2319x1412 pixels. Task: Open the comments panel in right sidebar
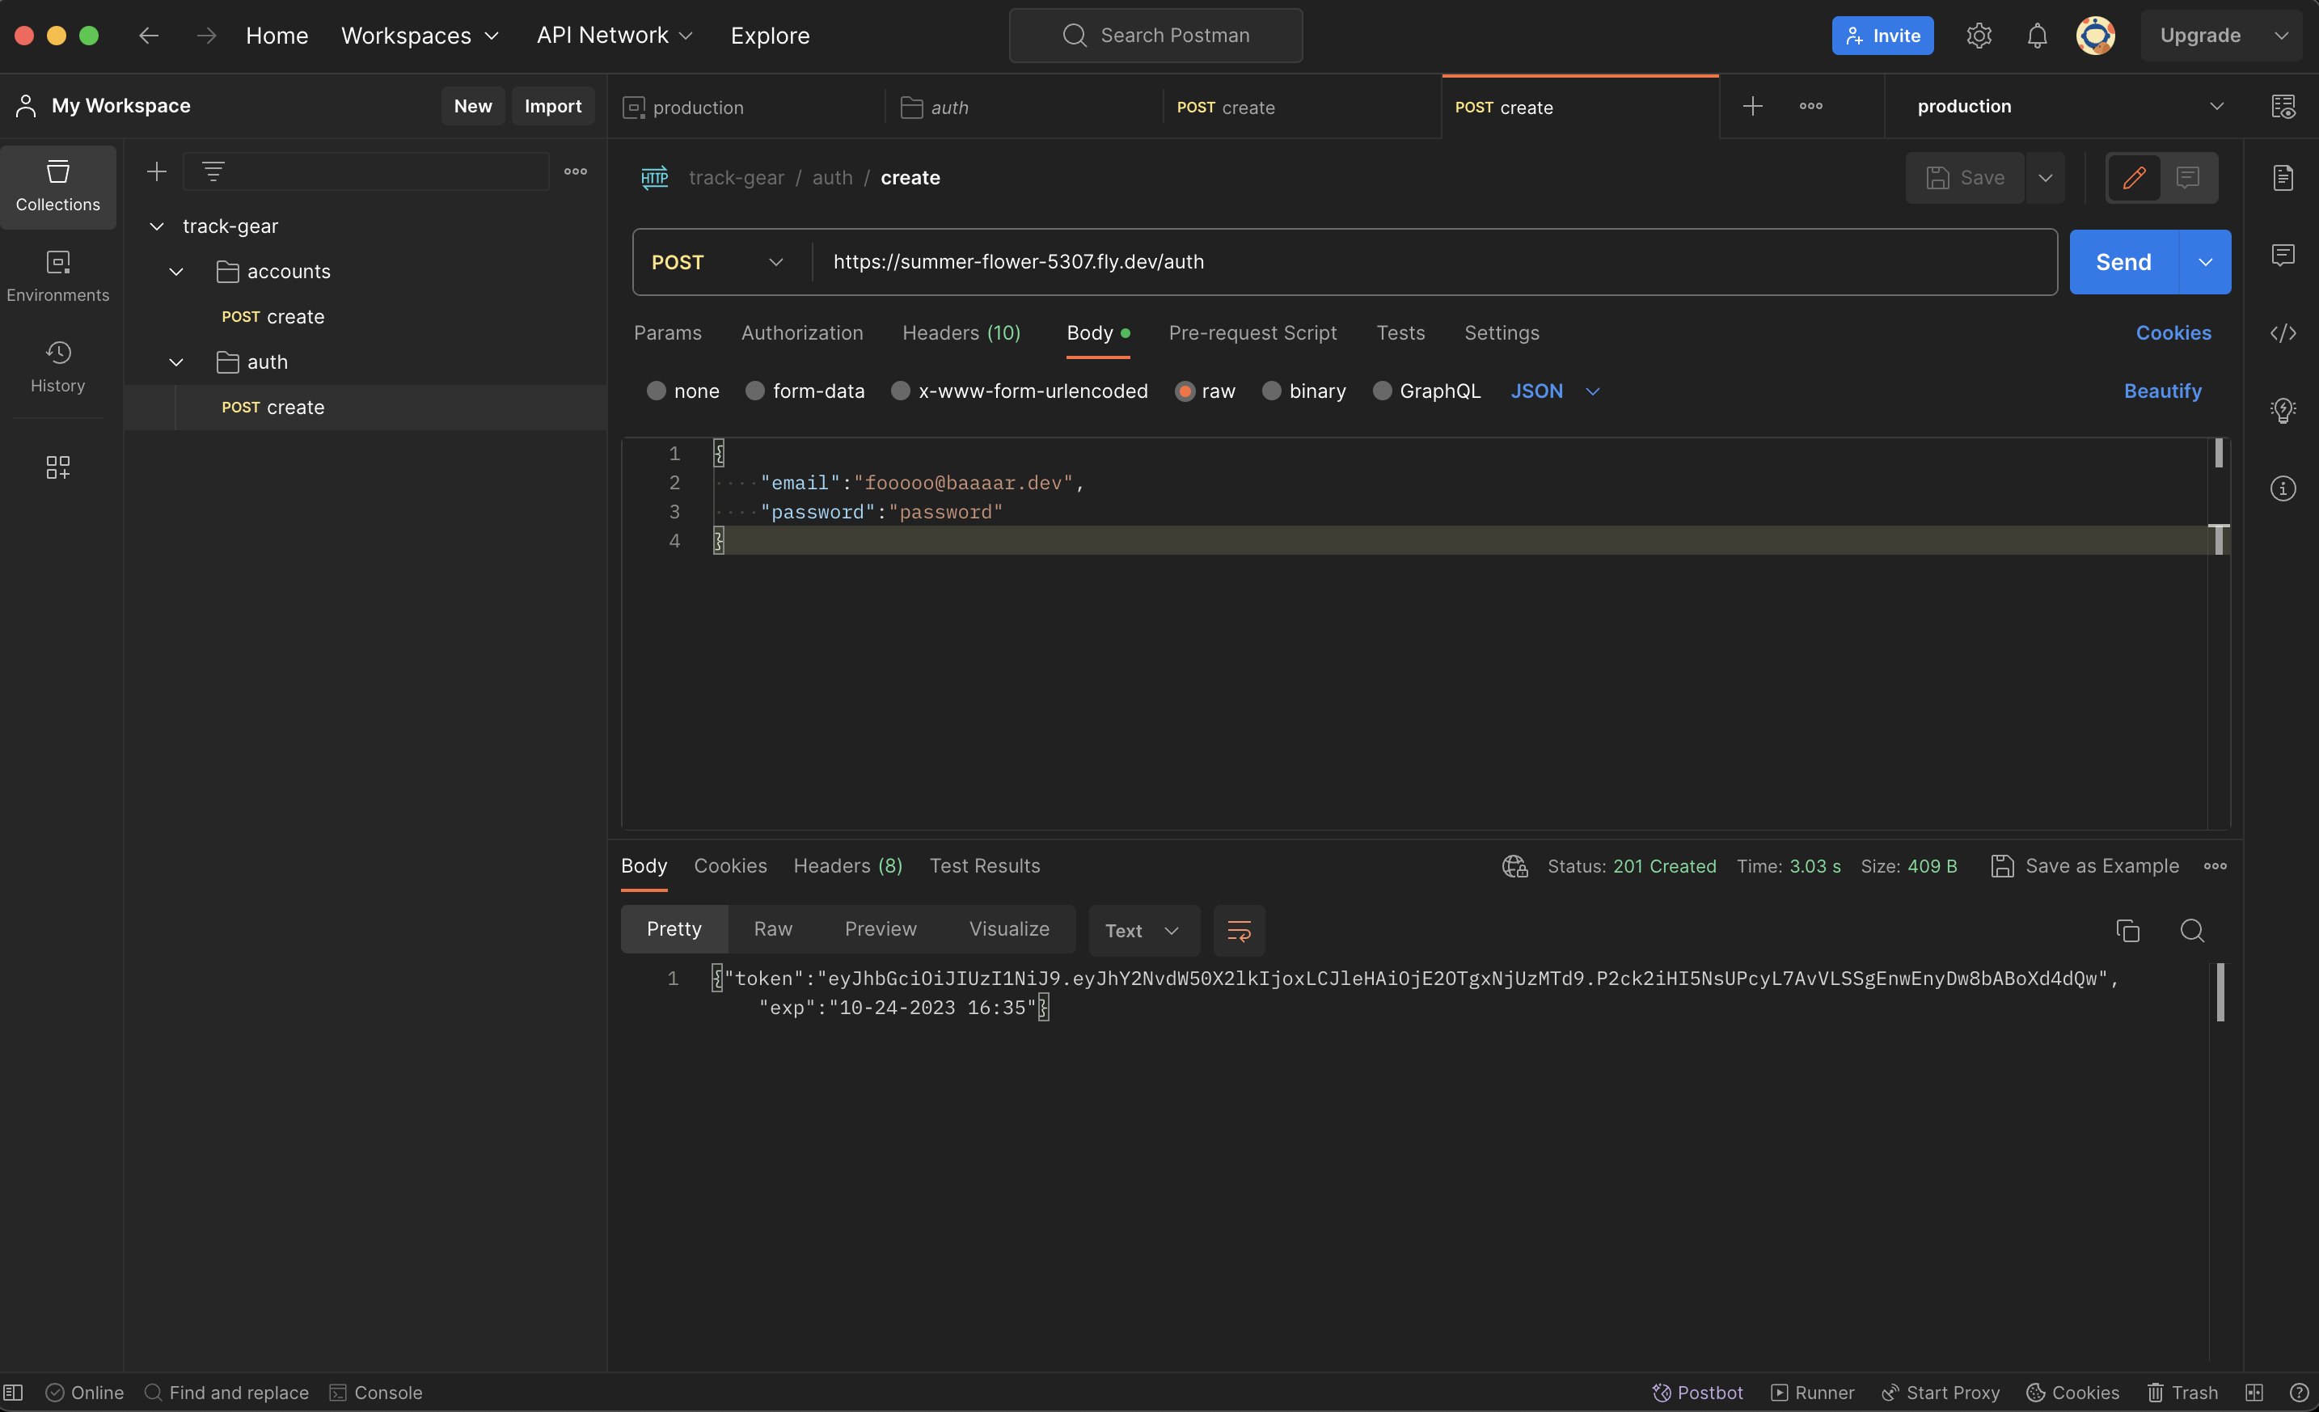click(2283, 255)
